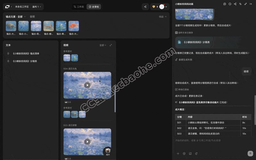Switch to the 工作流 tab
The width and height of the screenshot is (256, 160).
pyautogui.click(x=79, y=7)
